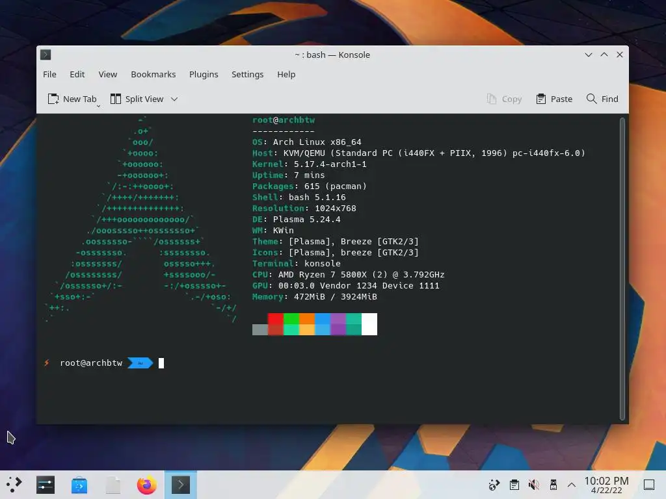Click the terminal prompt cursor block
This screenshot has height=499, width=666.
161,363
